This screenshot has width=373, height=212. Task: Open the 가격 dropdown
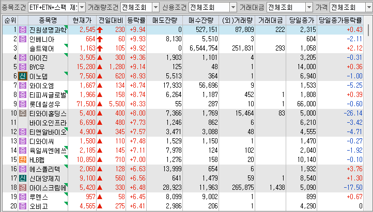(369, 7)
